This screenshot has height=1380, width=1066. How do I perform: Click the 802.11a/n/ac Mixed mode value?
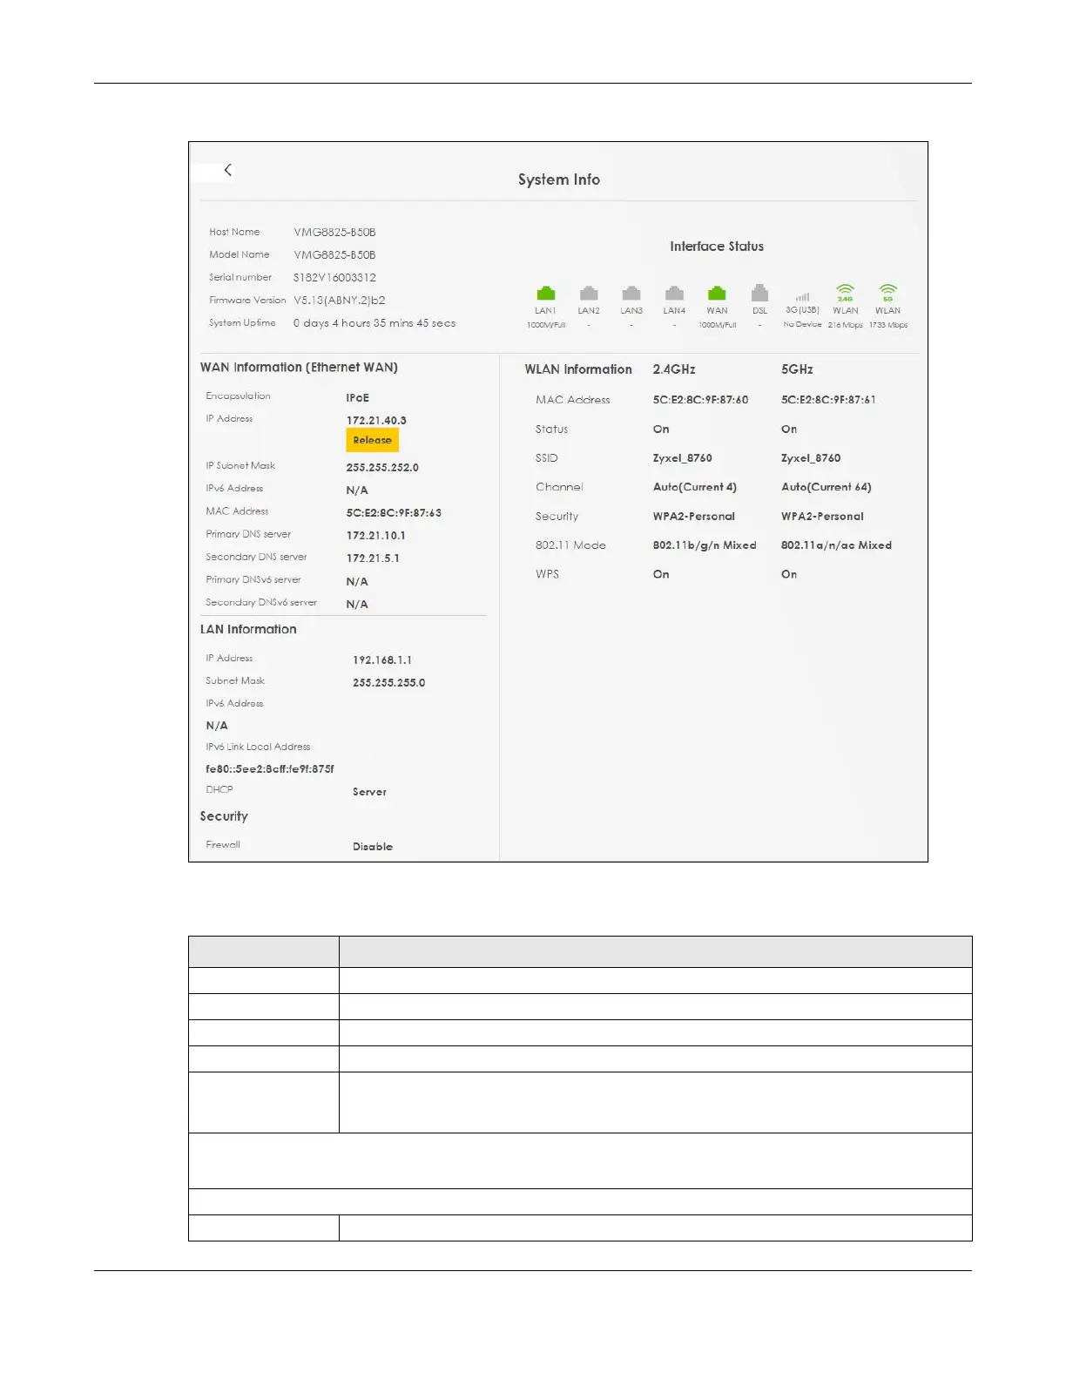click(836, 545)
